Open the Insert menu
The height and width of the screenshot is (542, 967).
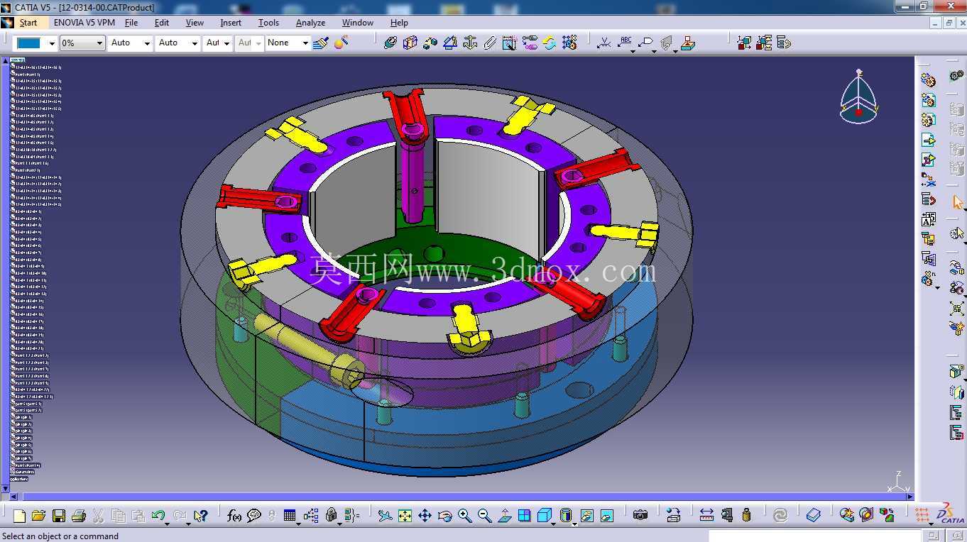point(231,23)
